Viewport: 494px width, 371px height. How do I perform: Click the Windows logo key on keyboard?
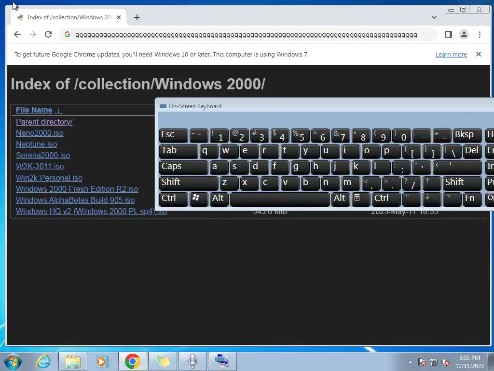(x=198, y=199)
